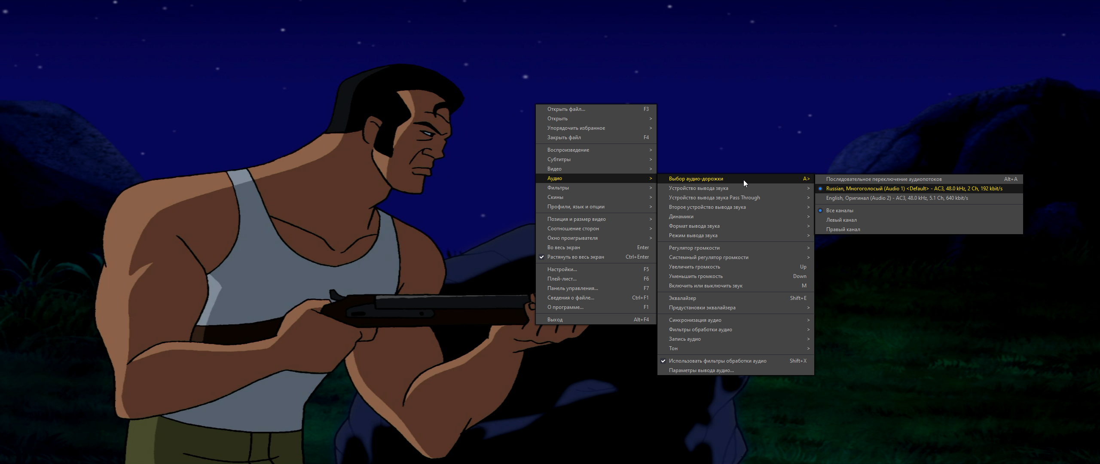Open 'О программе...' dialog
The width and height of the screenshot is (1100, 464).
coord(596,307)
